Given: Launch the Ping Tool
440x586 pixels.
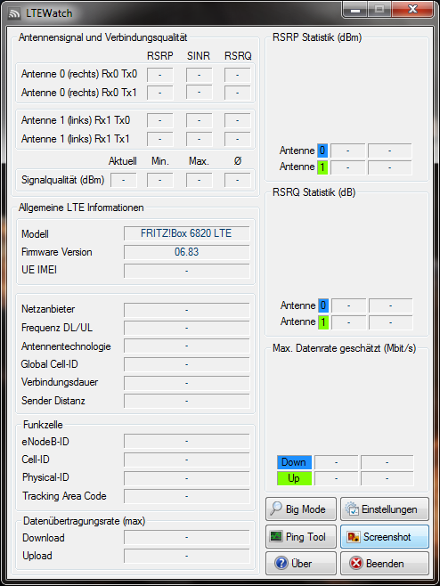Looking at the screenshot, I should [x=301, y=537].
